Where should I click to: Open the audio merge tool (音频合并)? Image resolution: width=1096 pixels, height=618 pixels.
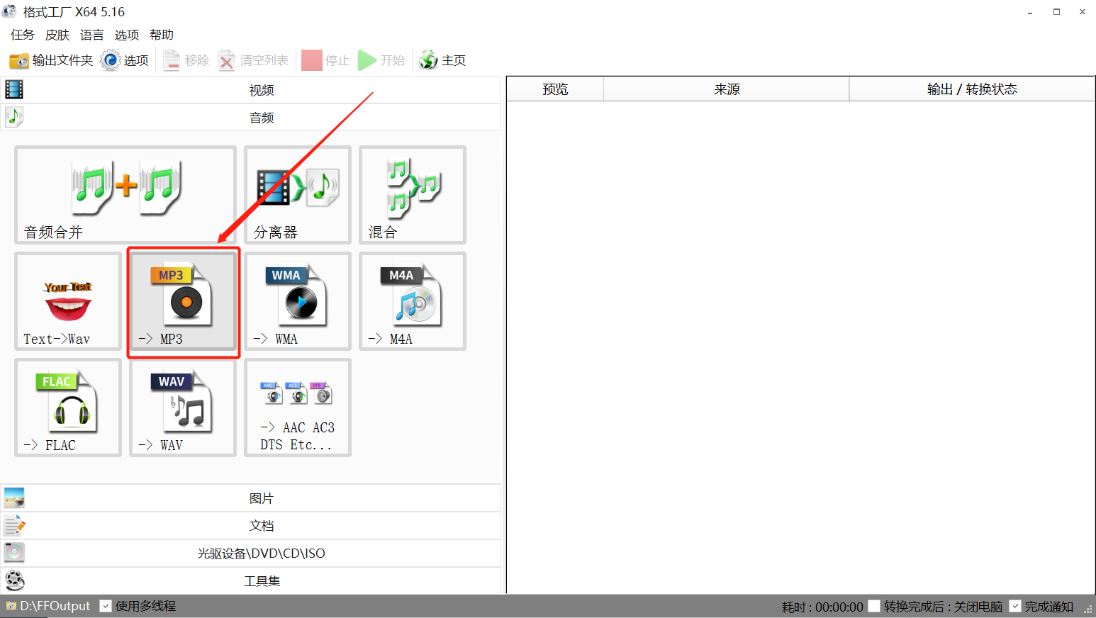tap(125, 195)
